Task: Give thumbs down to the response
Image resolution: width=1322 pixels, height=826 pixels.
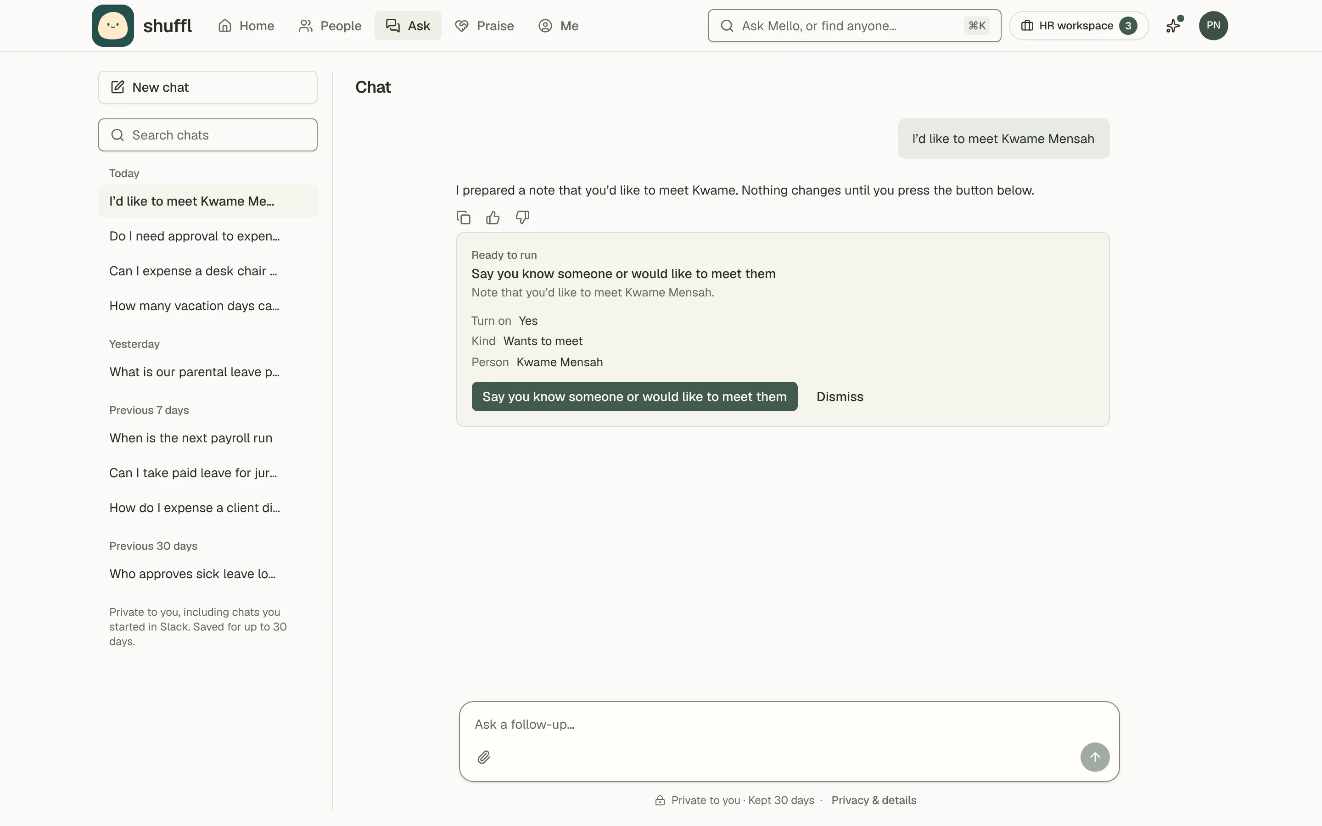Action: coord(522,218)
